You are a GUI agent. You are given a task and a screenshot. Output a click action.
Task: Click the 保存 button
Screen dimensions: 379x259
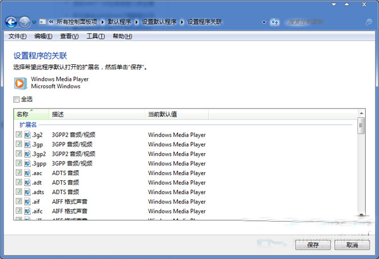(x=313, y=245)
